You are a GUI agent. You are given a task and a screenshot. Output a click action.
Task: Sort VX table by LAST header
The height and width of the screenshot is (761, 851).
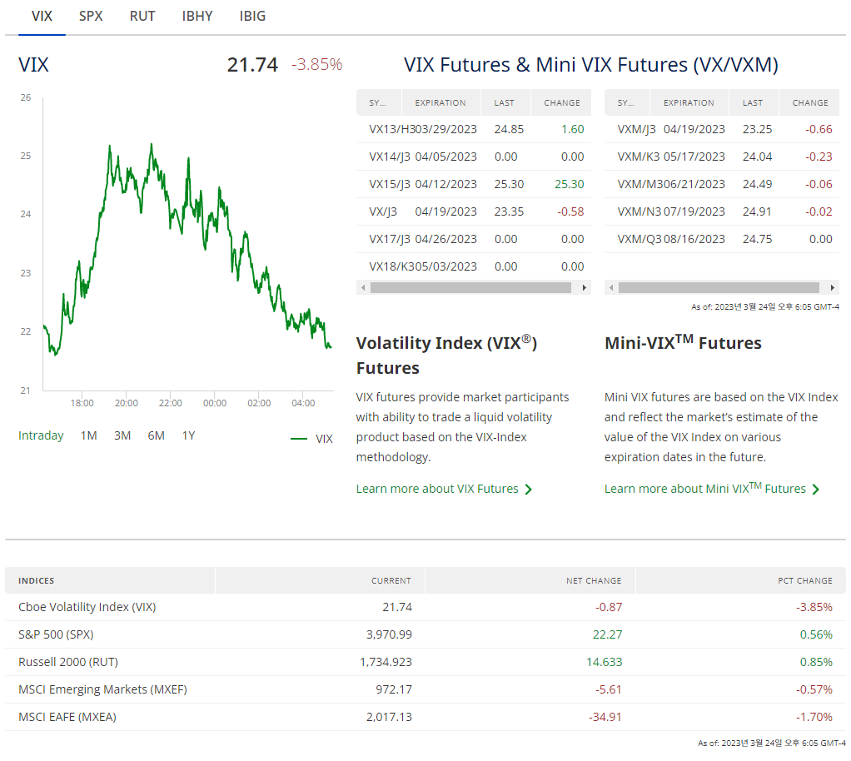[x=505, y=102]
